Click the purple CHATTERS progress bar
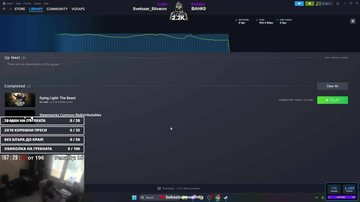 coord(342,197)
